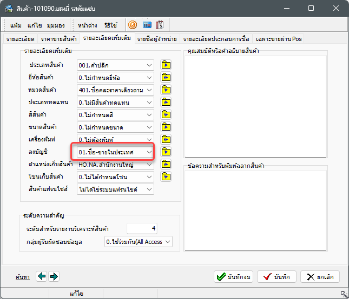The width and height of the screenshot is (349, 299).
Task: Go to previous record with left arrow
Action: pos(42,276)
